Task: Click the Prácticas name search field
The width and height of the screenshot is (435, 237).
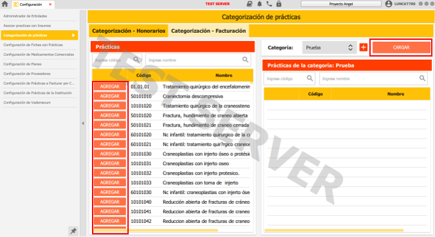Action: 198,60
